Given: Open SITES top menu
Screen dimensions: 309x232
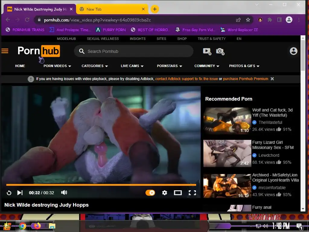Looking at the screenshot, I should tap(161, 39).
